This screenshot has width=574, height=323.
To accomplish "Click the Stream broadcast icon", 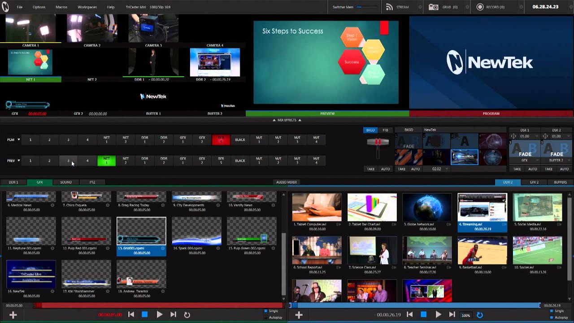I will click(389, 7).
